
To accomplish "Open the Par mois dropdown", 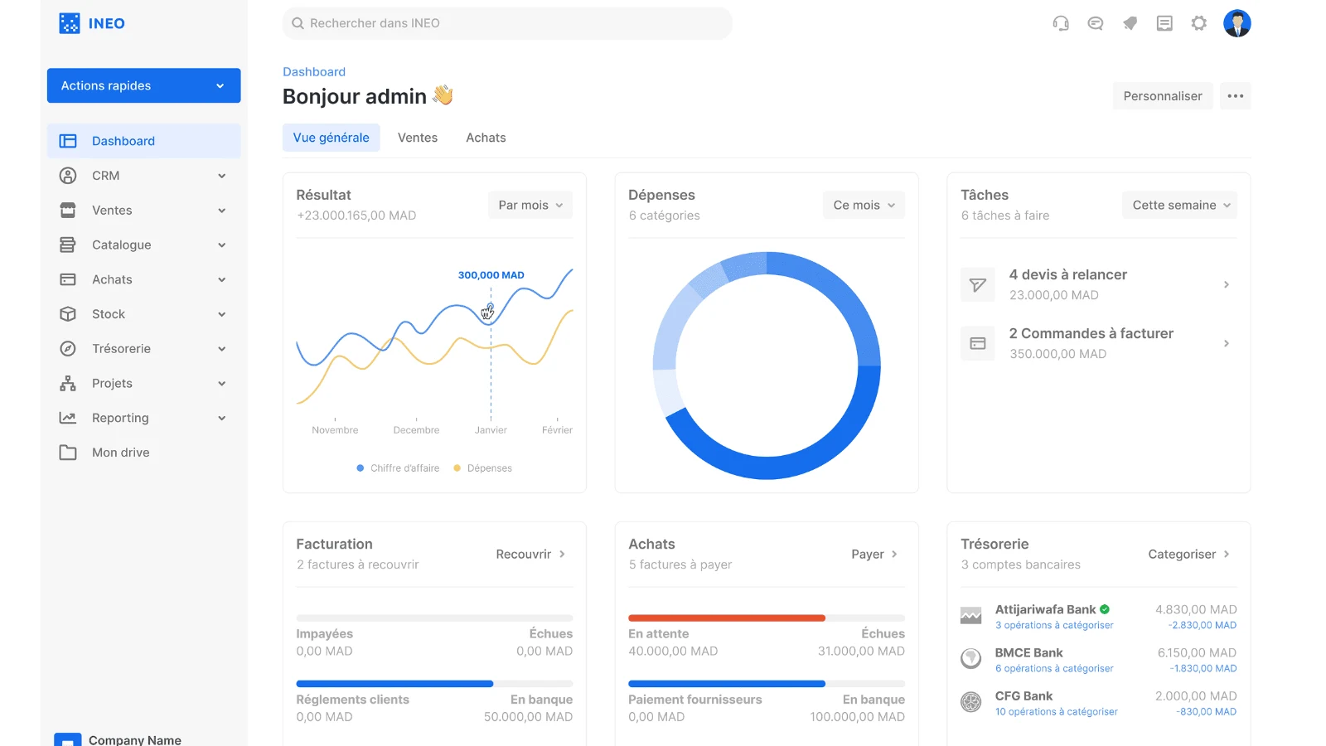I will (x=530, y=205).
